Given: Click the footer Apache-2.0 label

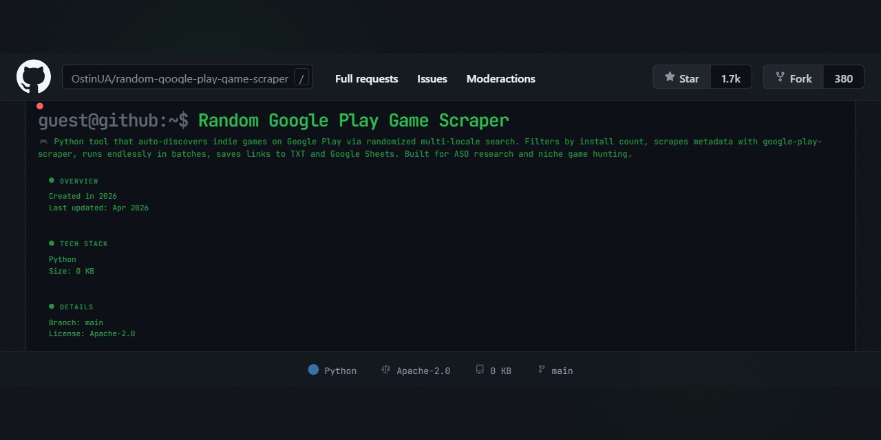Looking at the screenshot, I should 423,371.
